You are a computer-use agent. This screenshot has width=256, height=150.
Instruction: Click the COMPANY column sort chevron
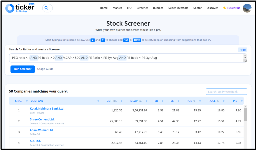(x=98, y=101)
